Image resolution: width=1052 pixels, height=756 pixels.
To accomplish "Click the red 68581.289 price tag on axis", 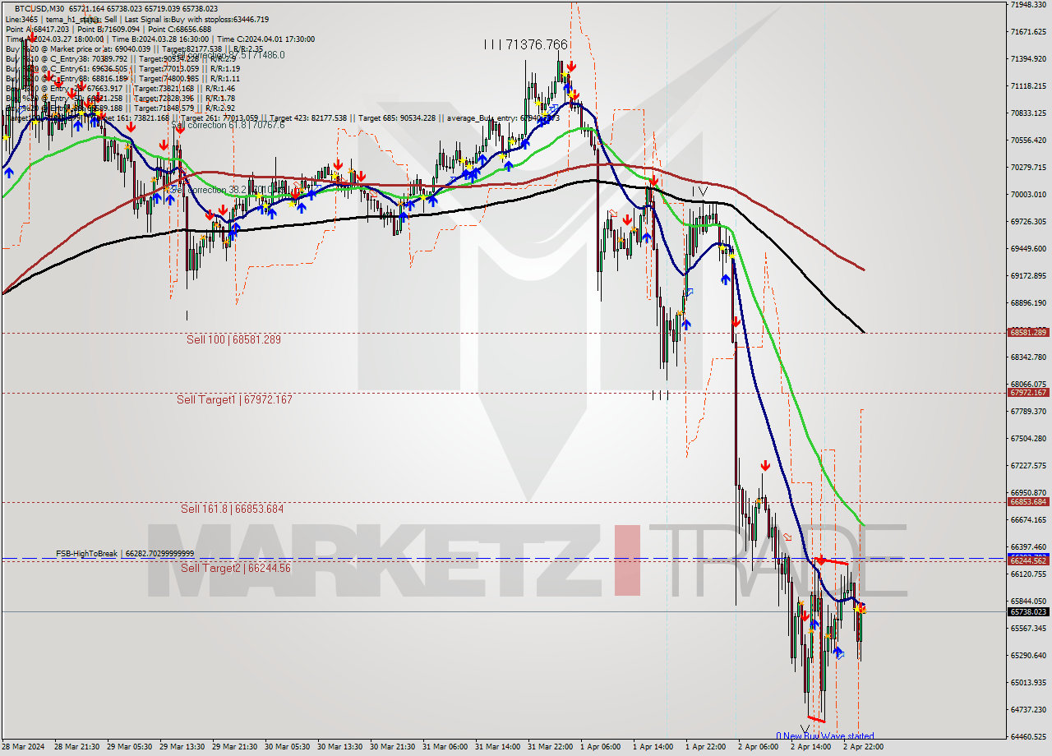I will [1028, 332].
